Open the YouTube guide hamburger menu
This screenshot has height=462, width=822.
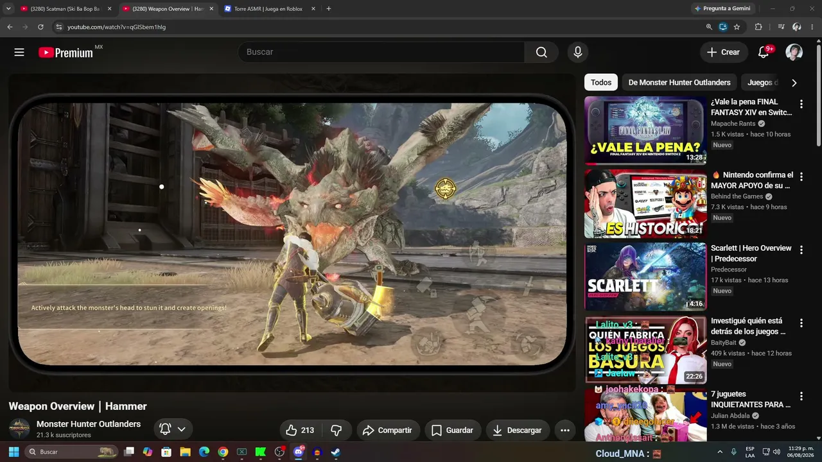[19, 53]
